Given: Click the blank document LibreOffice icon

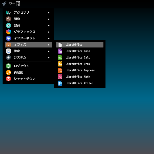Looking at the screenshot, I should tap(60, 45).
